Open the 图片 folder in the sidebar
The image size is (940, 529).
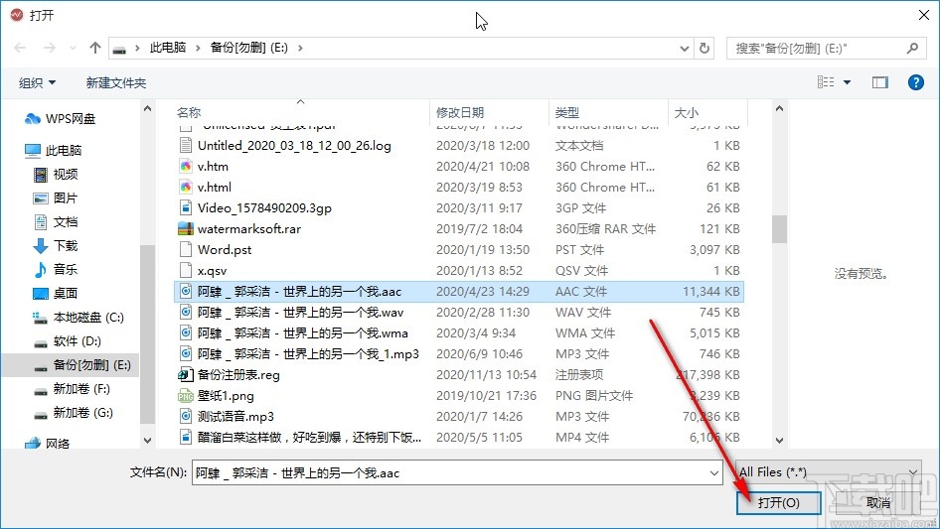point(57,198)
